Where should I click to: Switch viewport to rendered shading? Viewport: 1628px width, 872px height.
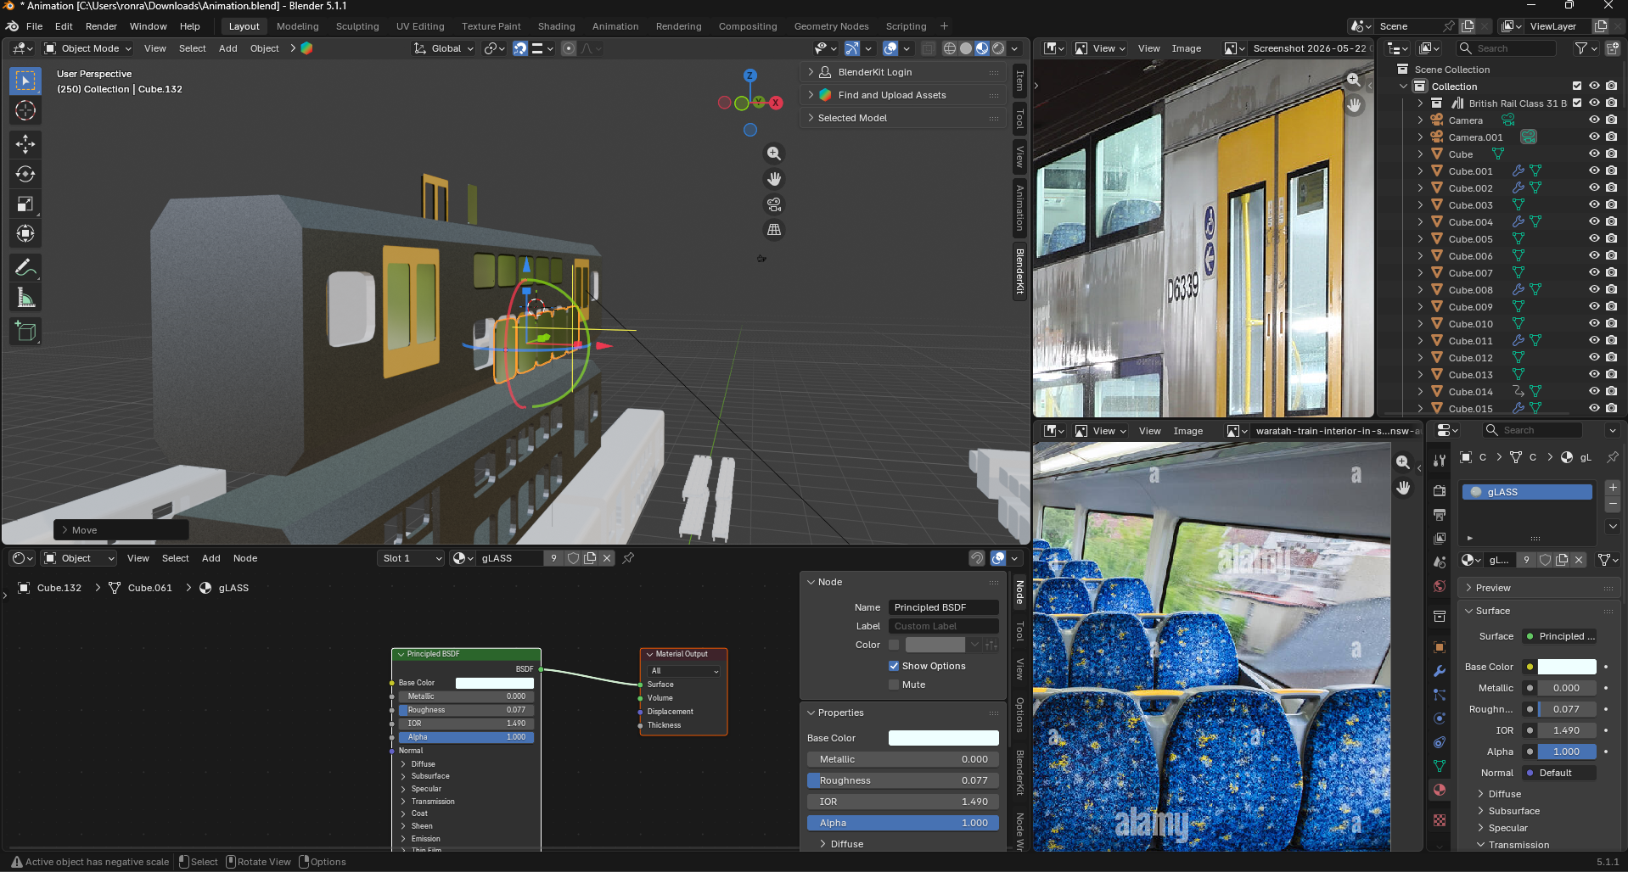pyautogui.click(x=998, y=48)
